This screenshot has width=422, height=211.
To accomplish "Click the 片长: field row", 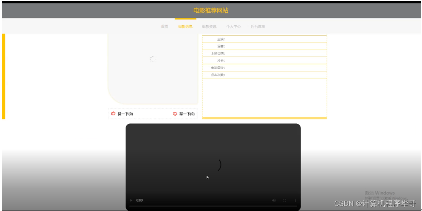I will (265, 60).
